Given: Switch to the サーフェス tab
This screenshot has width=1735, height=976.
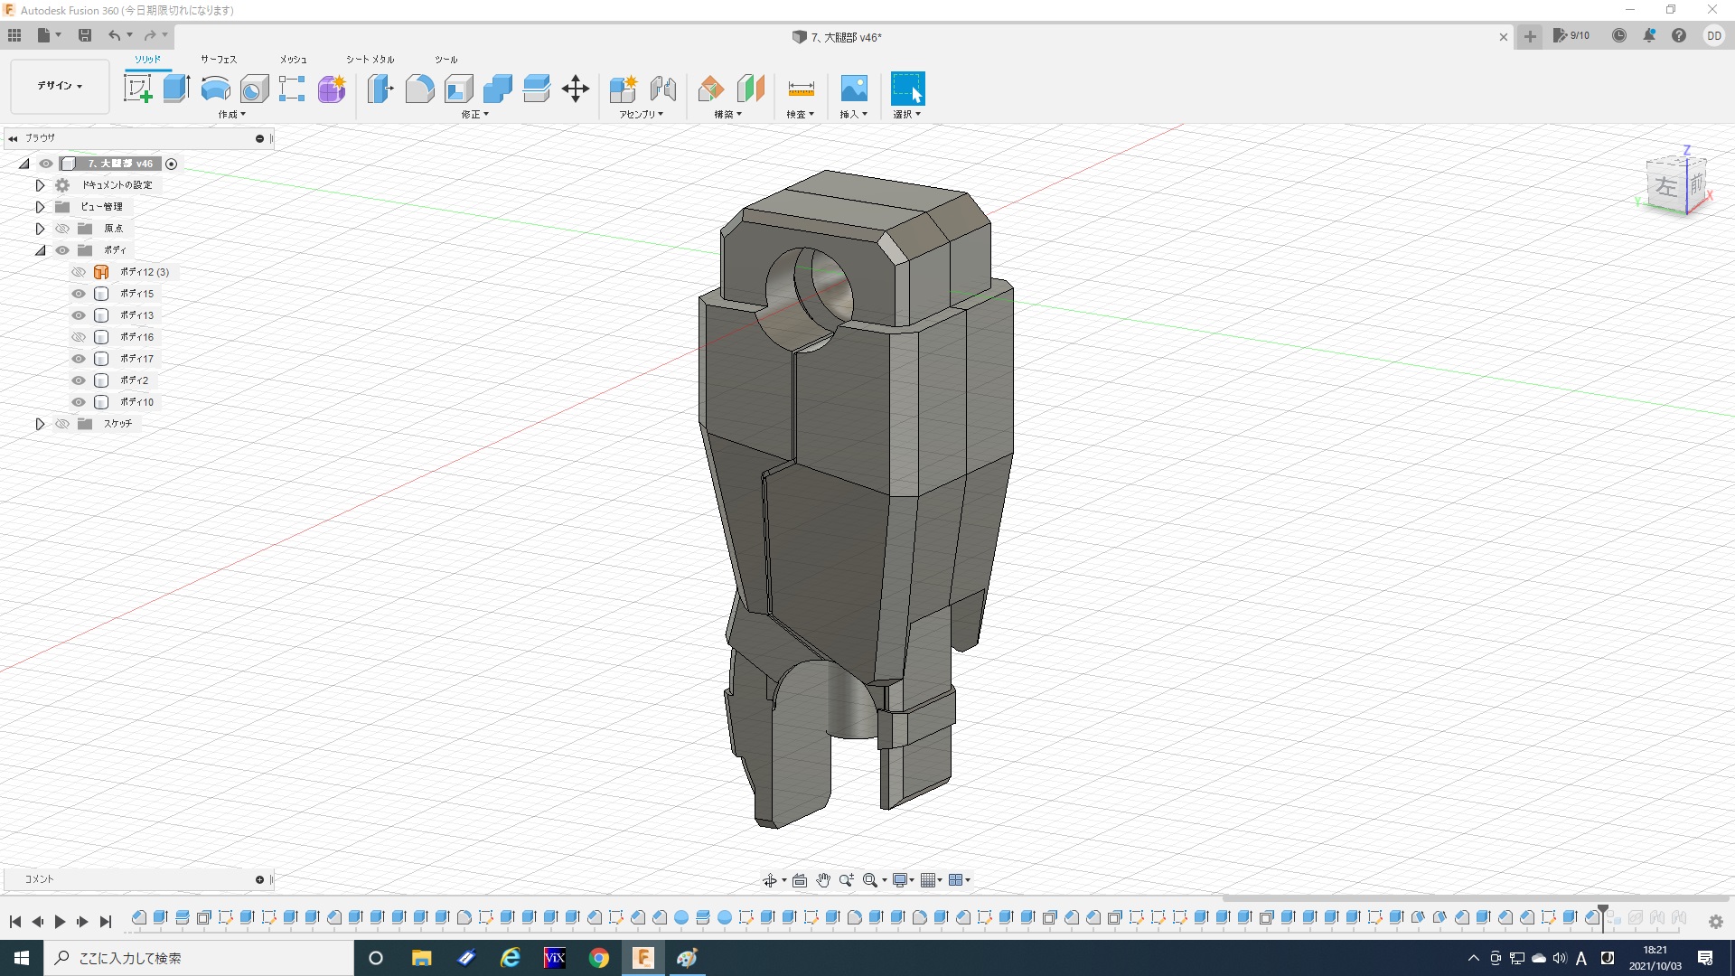Looking at the screenshot, I should [218, 60].
